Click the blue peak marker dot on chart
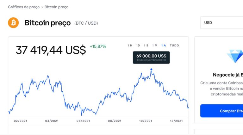 pyautogui.click(x=151, y=69)
